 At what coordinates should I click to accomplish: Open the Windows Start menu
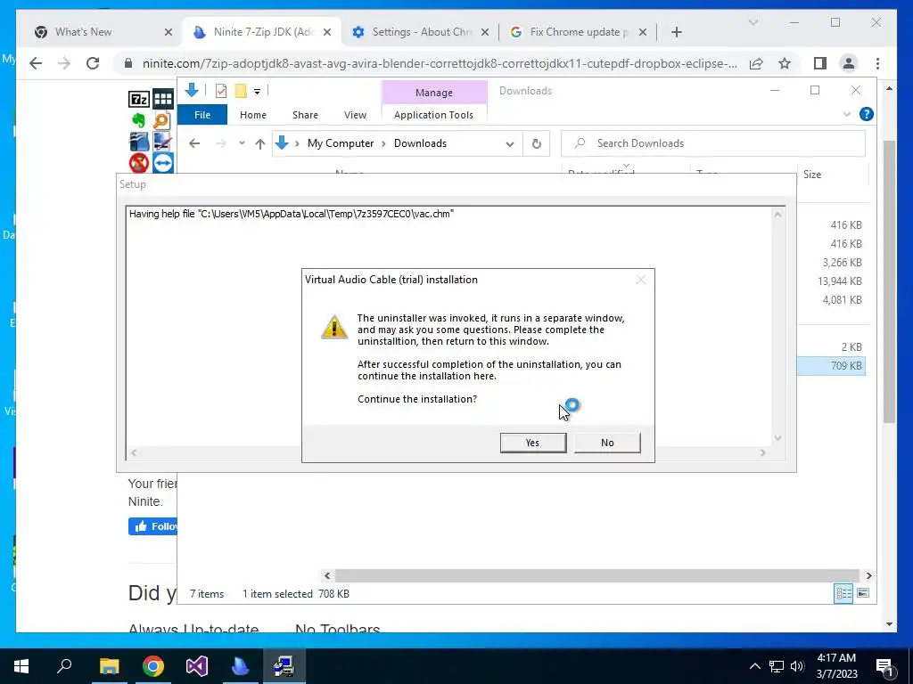point(21,666)
